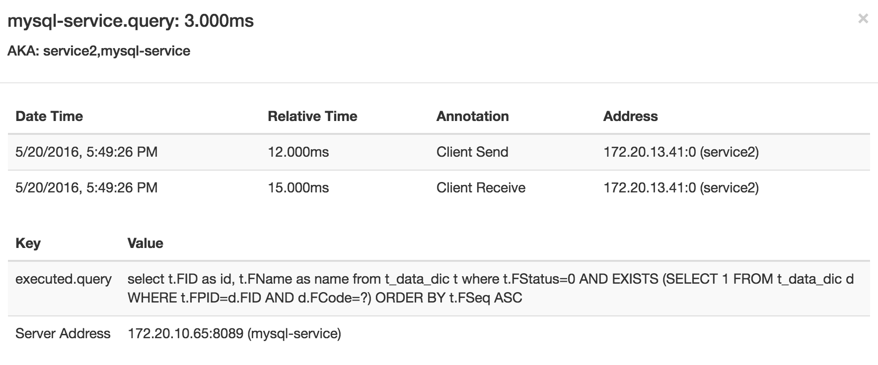This screenshot has height=365, width=878.
Task: Click the 15.000ms relative time value
Action: (298, 187)
